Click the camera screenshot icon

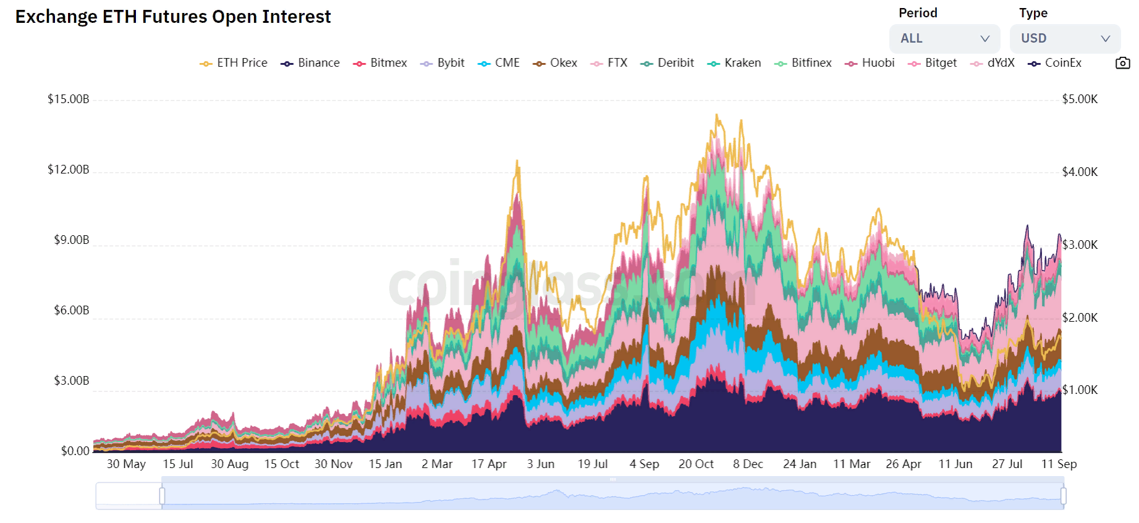point(1122,63)
